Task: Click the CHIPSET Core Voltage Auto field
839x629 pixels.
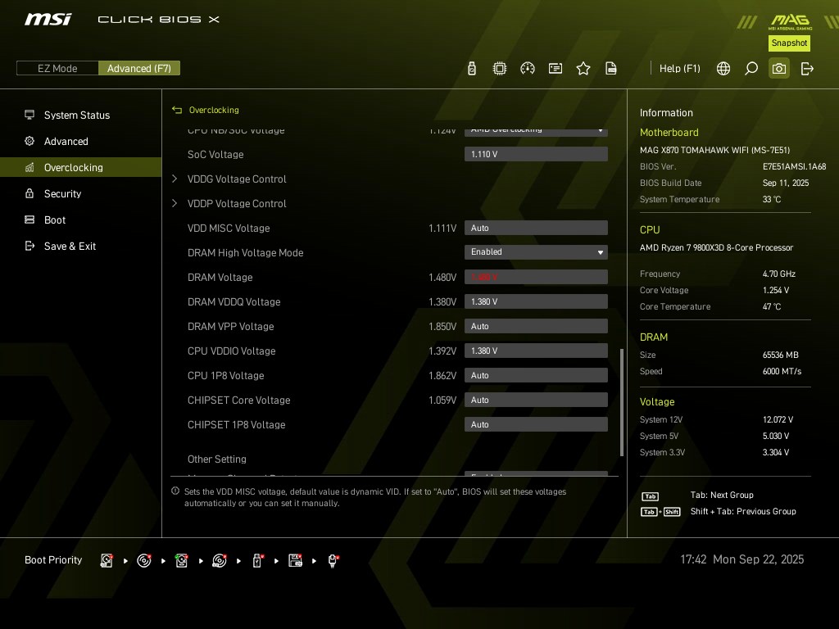Action: tap(536, 400)
